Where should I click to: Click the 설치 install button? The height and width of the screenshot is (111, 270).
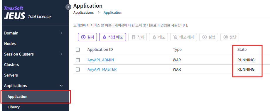[x=87, y=37]
